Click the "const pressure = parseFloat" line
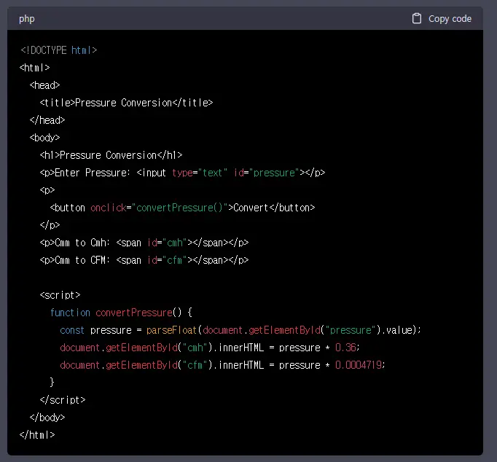497x462 pixels. 240,330
